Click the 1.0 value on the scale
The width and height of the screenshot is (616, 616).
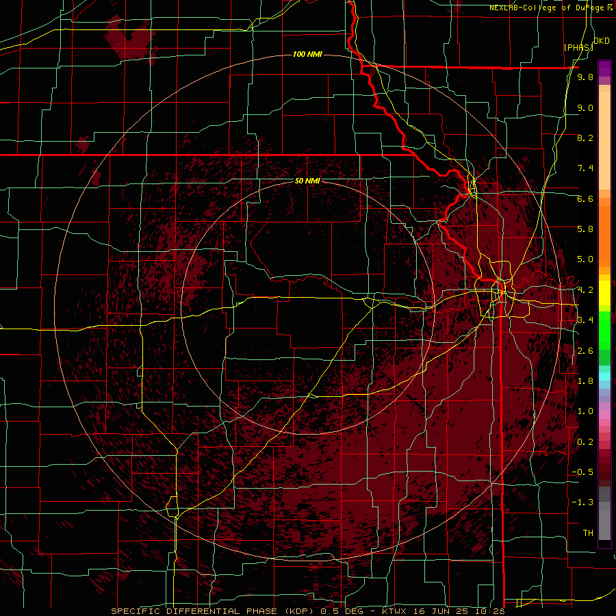(585, 411)
